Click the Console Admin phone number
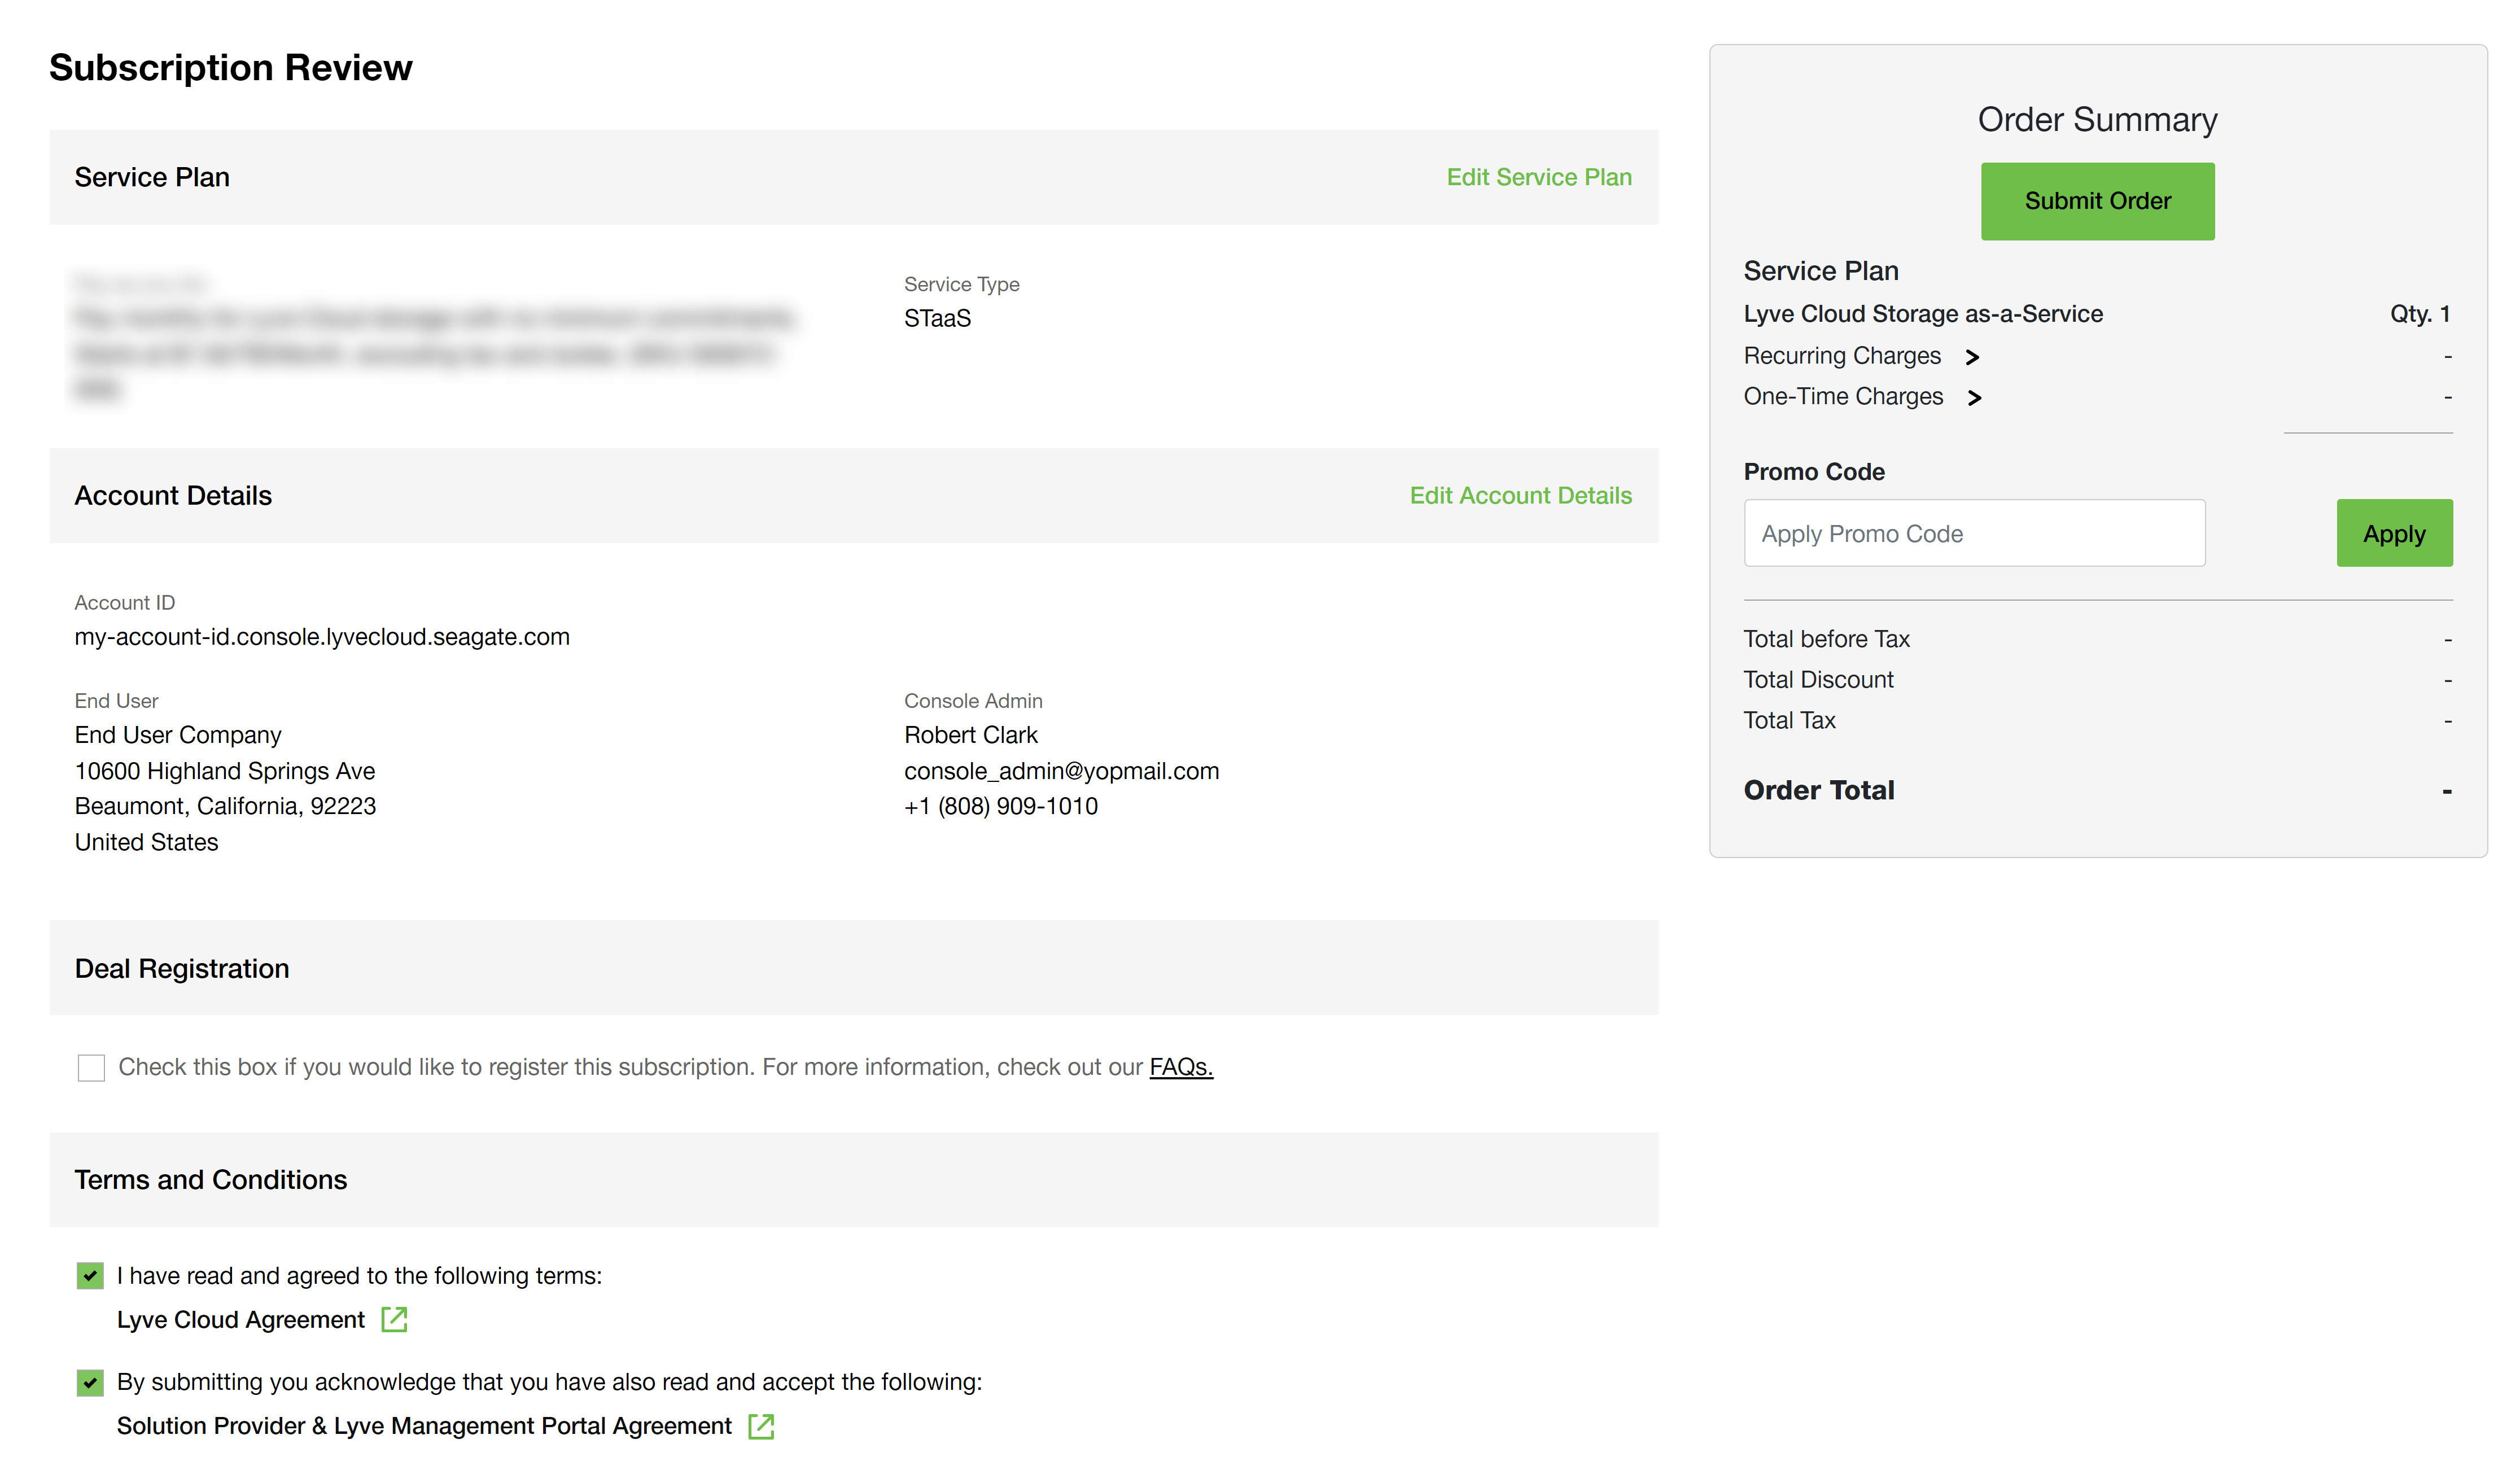 pos(1000,806)
